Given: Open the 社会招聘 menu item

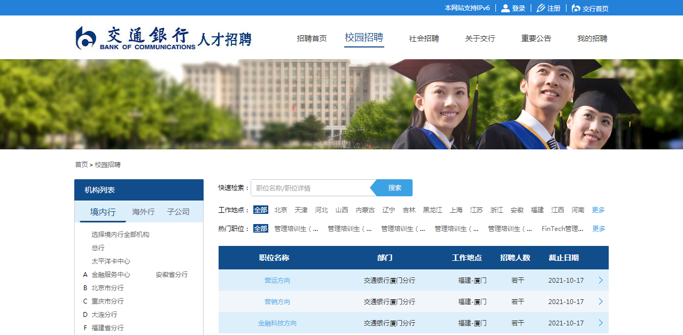Looking at the screenshot, I should [424, 38].
